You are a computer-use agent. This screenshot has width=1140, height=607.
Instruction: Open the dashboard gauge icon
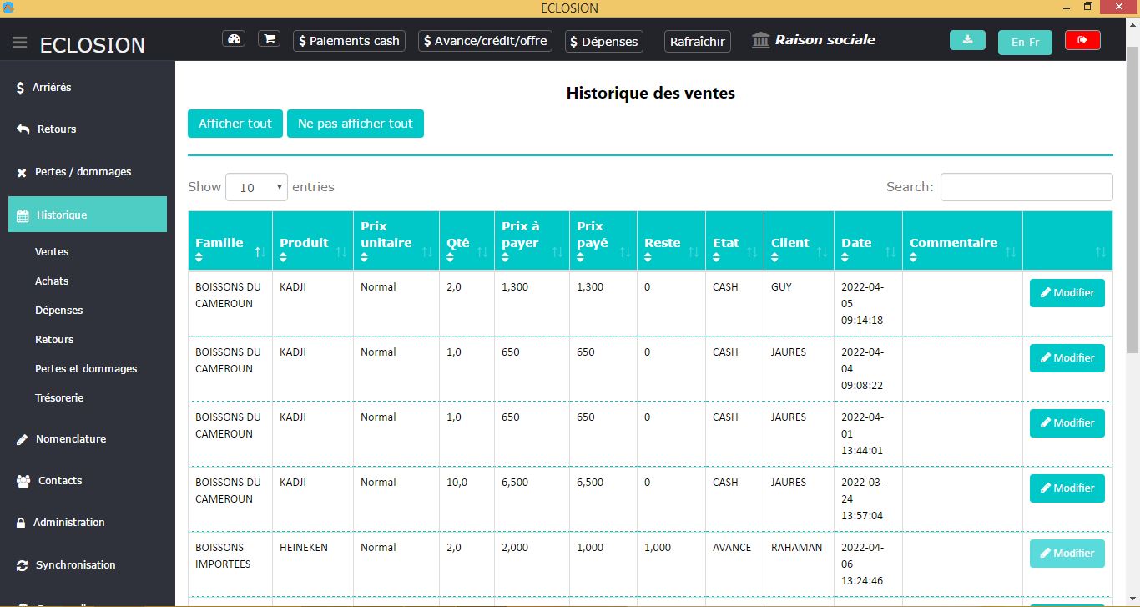(234, 39)
